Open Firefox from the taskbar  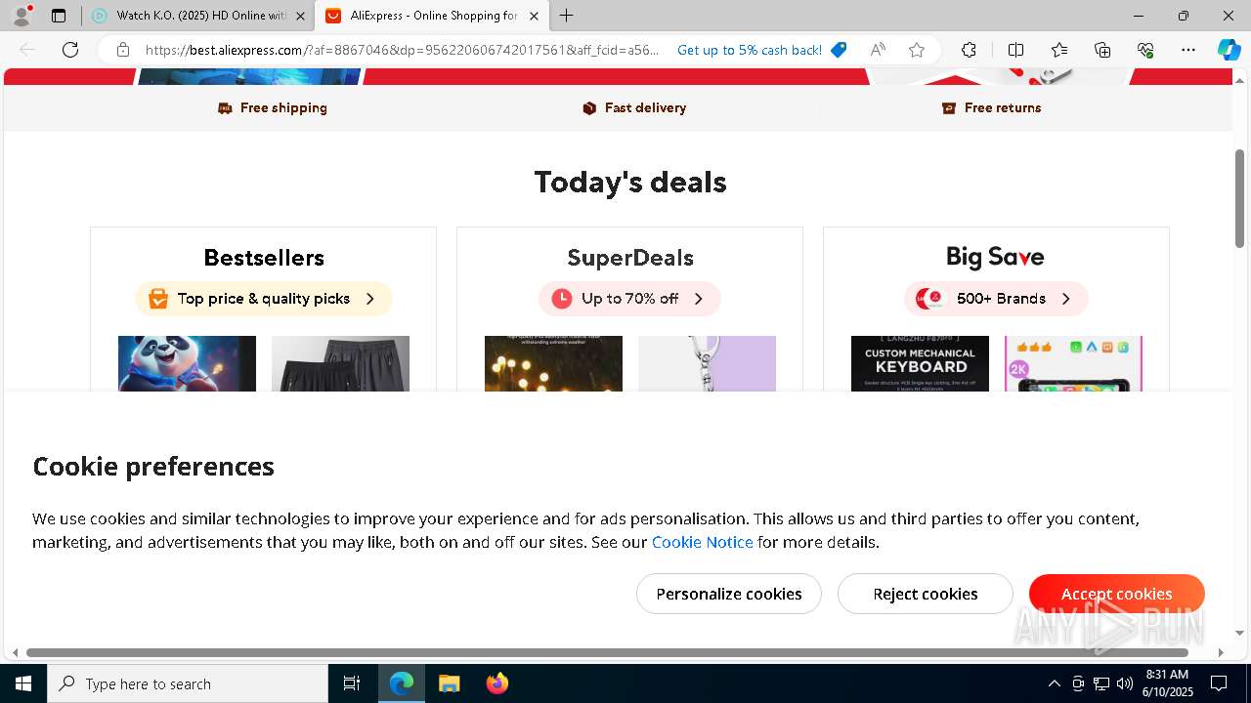tap(497, 683)
